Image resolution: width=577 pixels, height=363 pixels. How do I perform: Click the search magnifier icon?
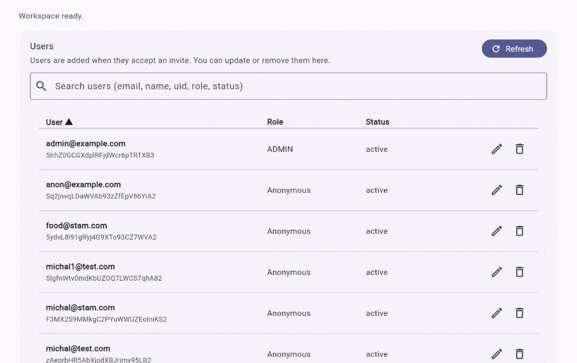coord(41,86)
